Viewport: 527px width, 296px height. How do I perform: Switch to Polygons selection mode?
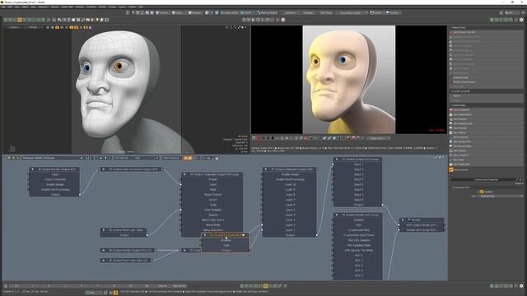point(195,13)
